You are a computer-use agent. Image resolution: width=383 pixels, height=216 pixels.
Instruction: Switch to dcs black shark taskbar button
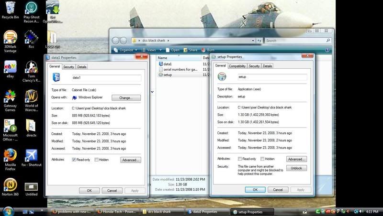click(163, 212)
